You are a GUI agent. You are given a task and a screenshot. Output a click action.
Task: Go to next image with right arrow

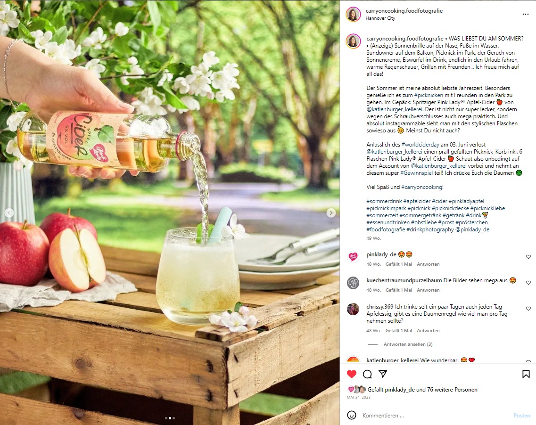pyautogui.click(x=330, y=213)
